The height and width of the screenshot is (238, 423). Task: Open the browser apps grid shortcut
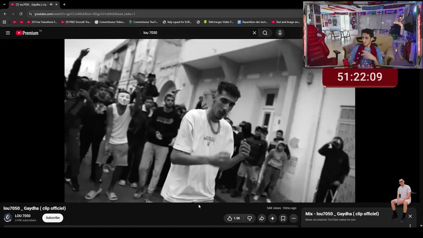pyautogui.click(x=4, y=22)
